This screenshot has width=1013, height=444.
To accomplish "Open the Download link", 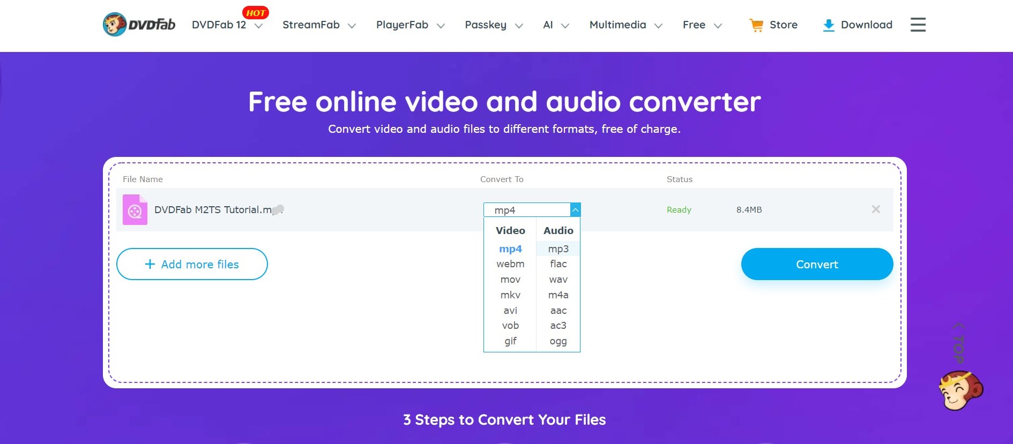I will [x=866, y=25].
